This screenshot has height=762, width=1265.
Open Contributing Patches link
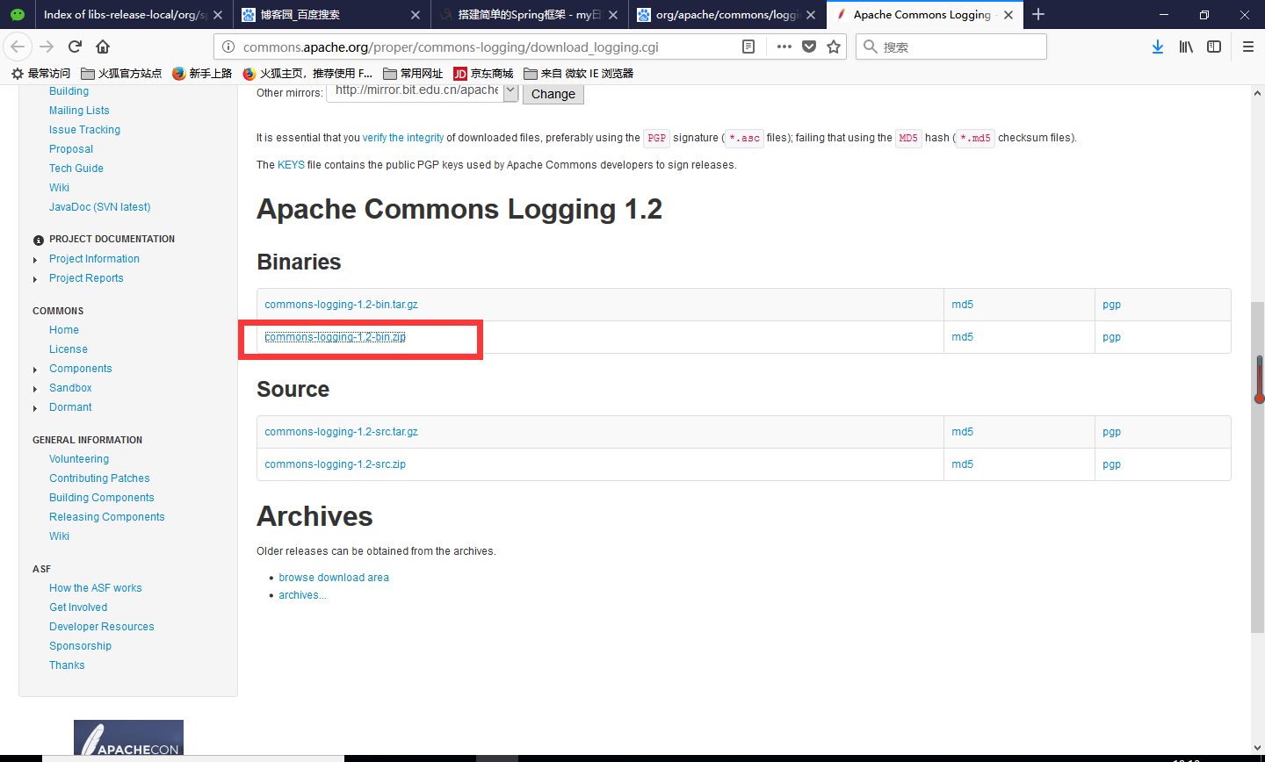coord(99,478)
